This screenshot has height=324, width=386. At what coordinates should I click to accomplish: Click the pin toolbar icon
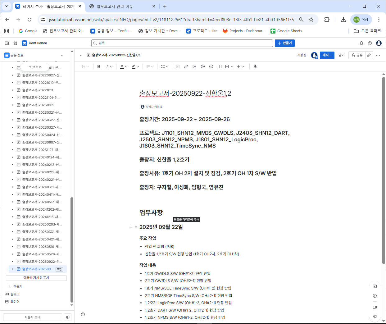coord(255,66)
